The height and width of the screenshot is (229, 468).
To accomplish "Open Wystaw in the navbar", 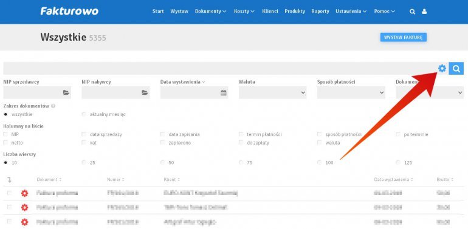I will [x=179, y=12].
